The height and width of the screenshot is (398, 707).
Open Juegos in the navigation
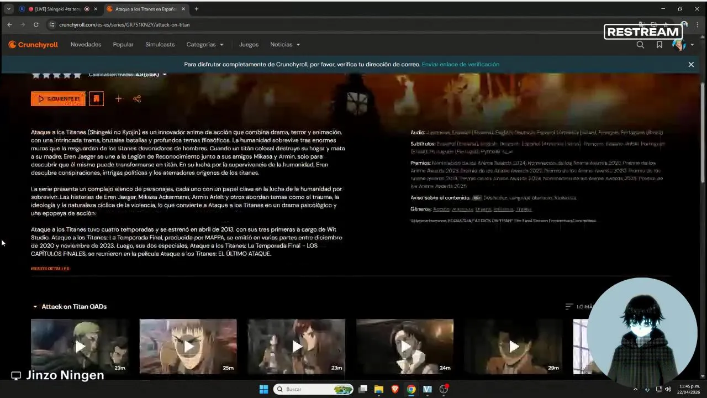(249, 45)
